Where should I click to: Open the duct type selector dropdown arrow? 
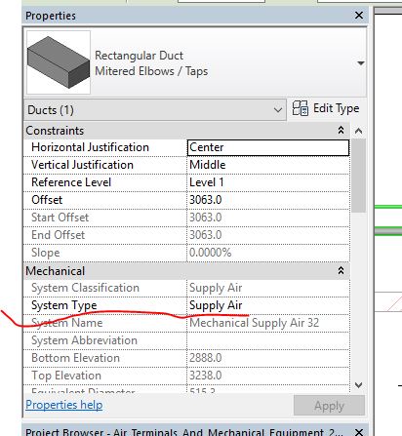click(361, 62)
